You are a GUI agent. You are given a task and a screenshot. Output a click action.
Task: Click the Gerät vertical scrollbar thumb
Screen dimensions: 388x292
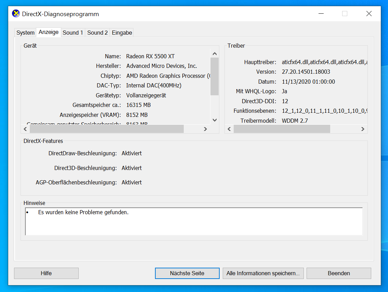(215, 76)
